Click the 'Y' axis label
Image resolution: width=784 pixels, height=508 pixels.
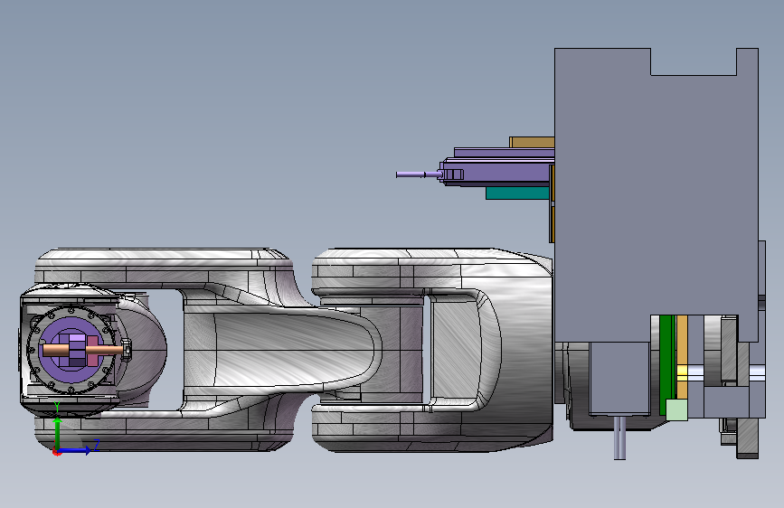pyautogui.click(x=57, y=407)
